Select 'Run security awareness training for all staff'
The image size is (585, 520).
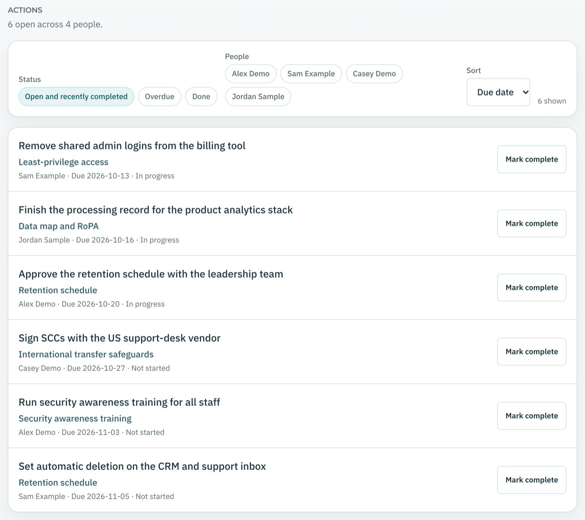coord(119,402)
